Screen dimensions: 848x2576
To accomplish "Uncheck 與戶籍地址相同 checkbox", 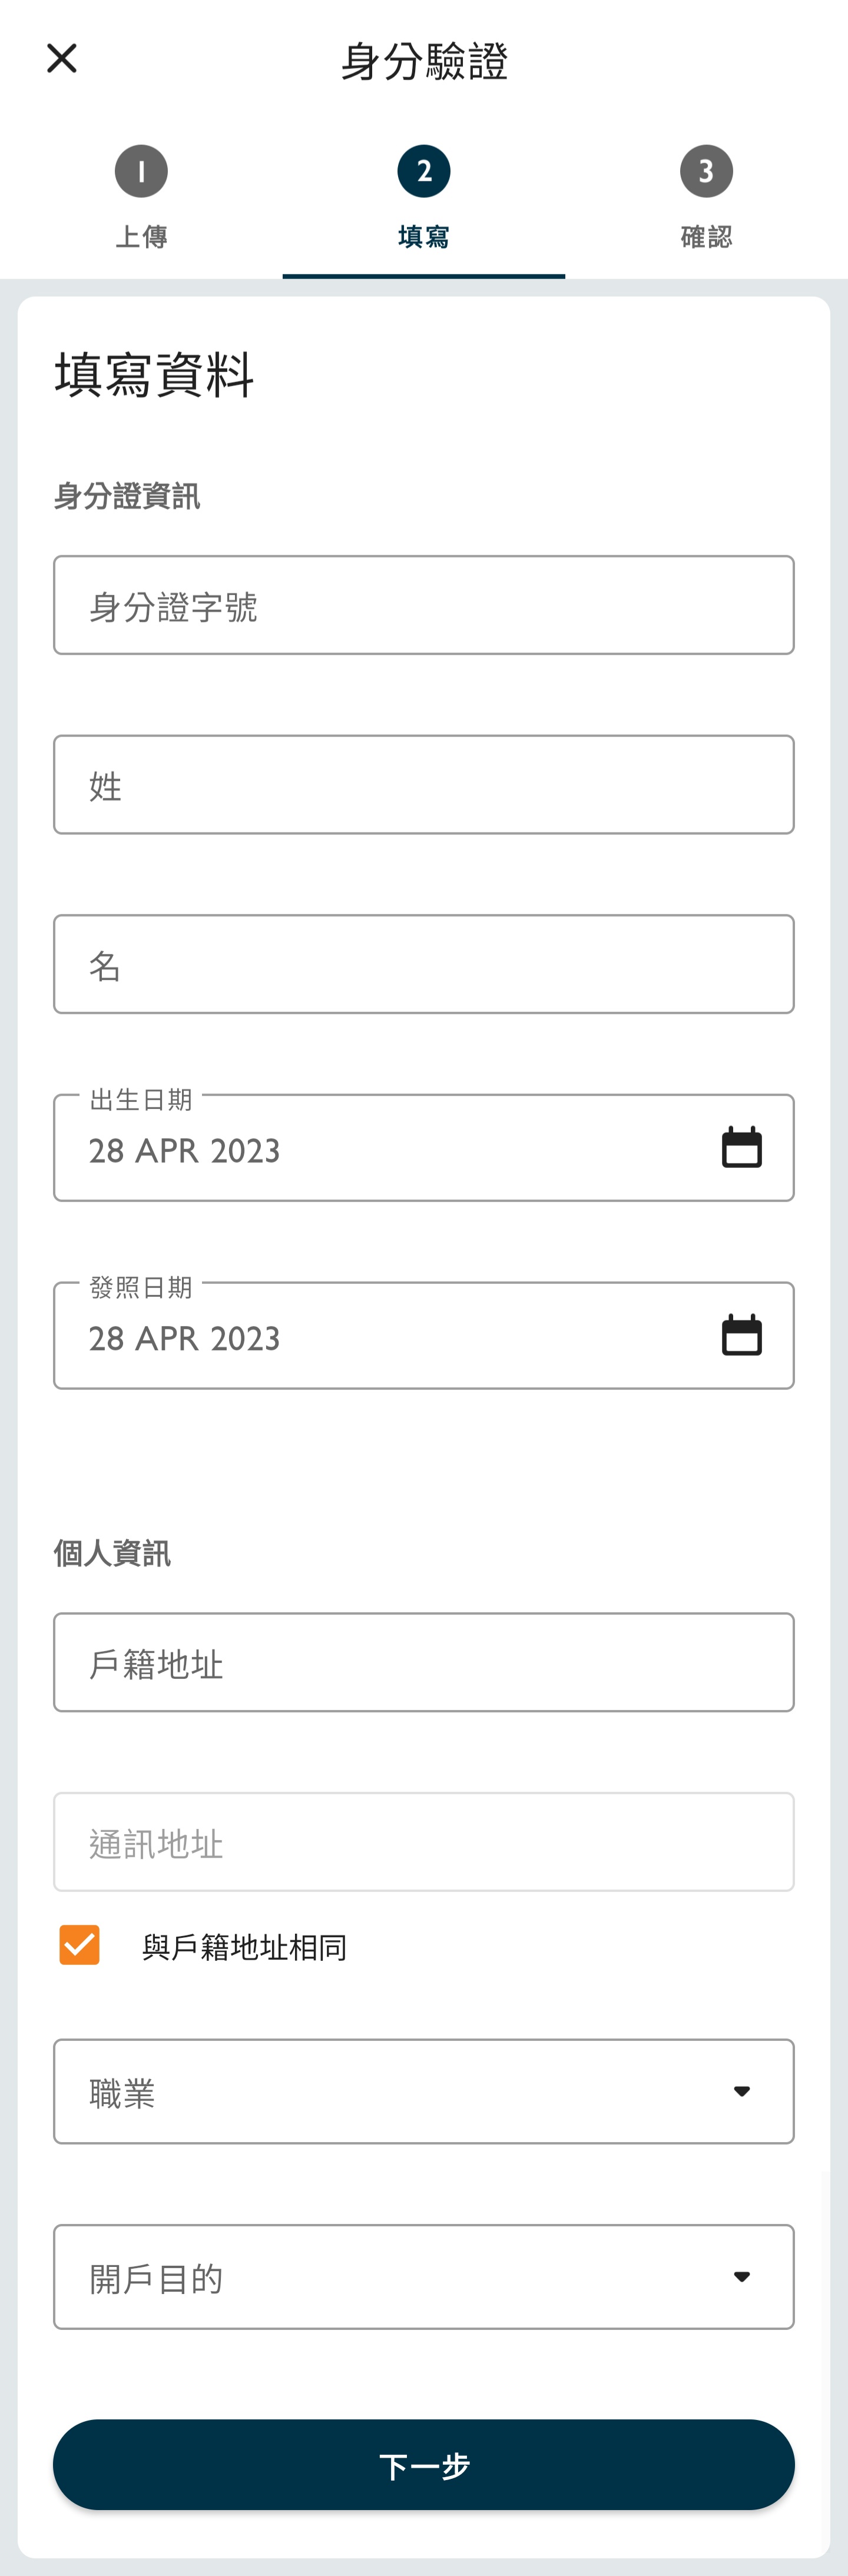I will click(79, 1944).
